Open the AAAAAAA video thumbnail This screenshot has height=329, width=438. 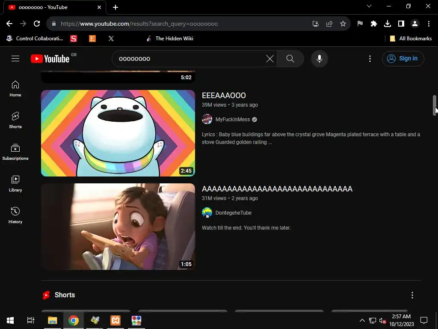tap(118, 227)
